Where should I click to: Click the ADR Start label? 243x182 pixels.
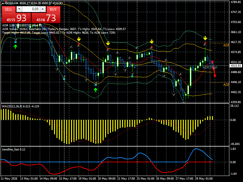[210, 67]
